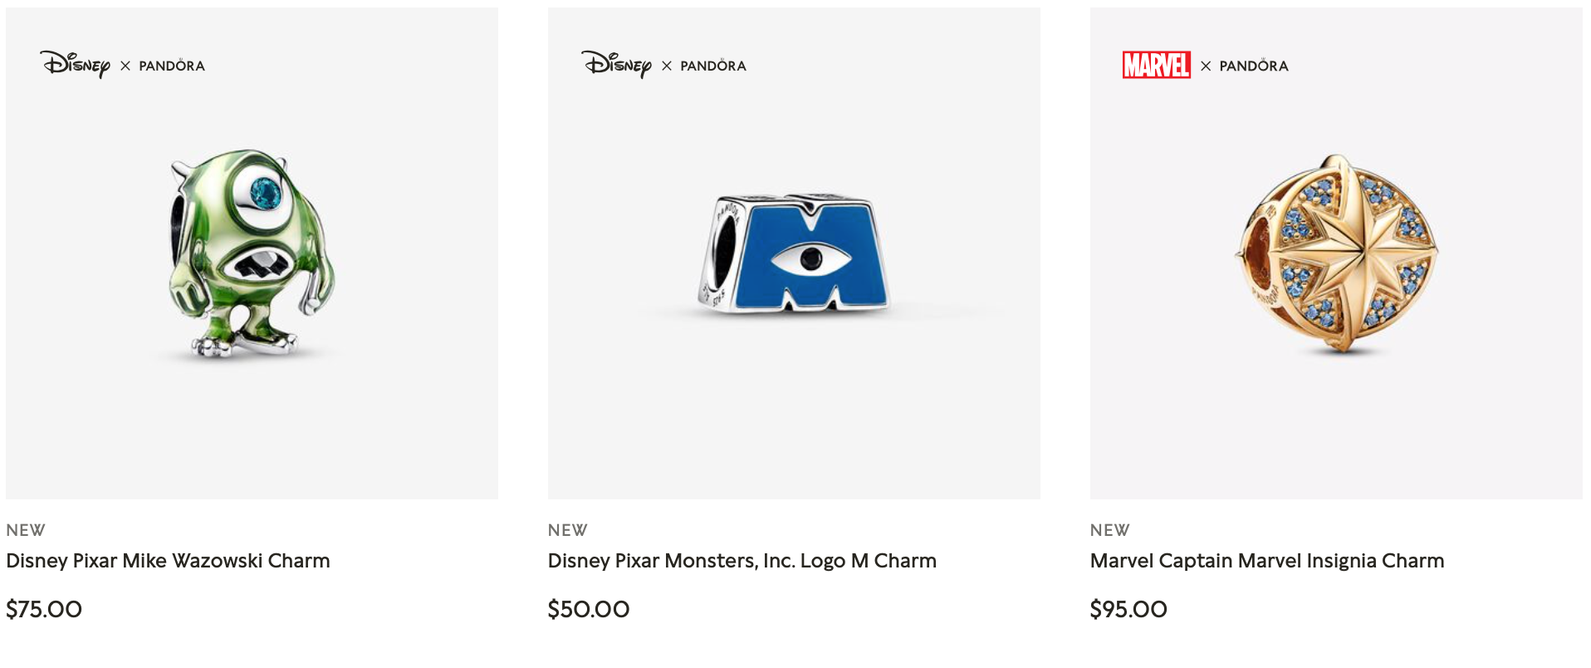
Task: Click the X symbol next to Marvel logo
Action: click(x=1206, y=66)
